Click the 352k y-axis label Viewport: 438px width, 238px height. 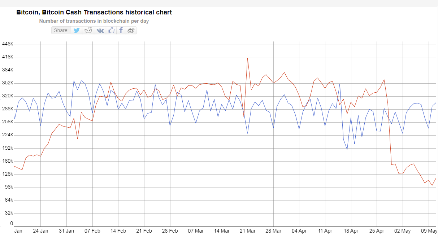click(8, 83)
